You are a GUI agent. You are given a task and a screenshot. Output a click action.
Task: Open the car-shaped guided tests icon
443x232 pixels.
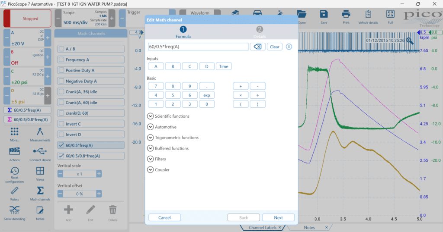coord(257,13)
